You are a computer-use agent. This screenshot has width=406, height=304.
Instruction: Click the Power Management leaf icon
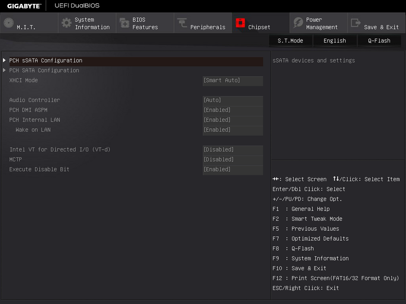point(298,23)
